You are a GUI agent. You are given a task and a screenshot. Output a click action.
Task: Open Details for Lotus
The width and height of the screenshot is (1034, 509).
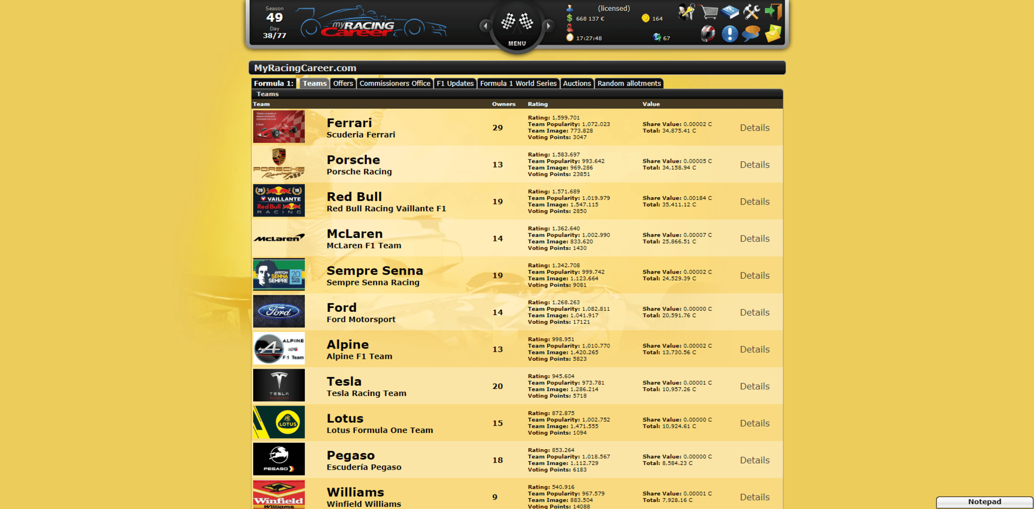754,423
